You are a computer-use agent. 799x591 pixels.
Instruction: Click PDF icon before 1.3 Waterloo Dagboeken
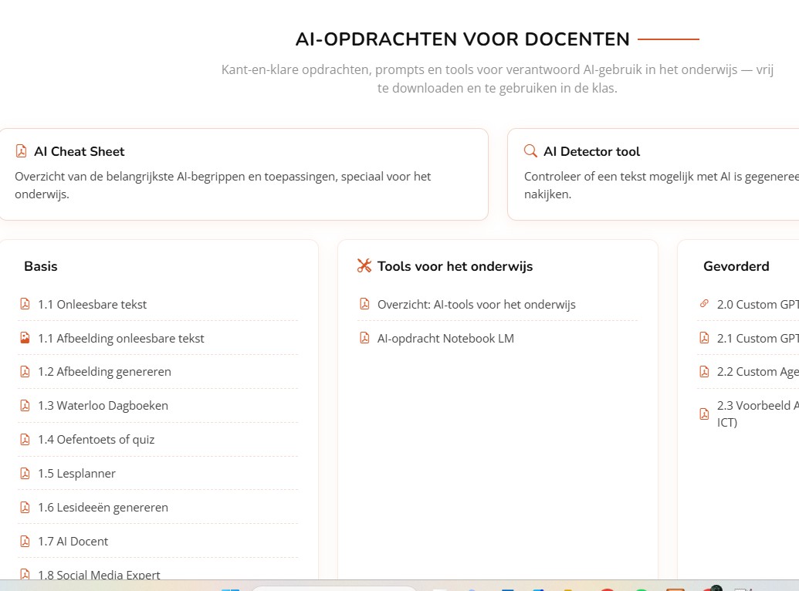pos(25,406)
